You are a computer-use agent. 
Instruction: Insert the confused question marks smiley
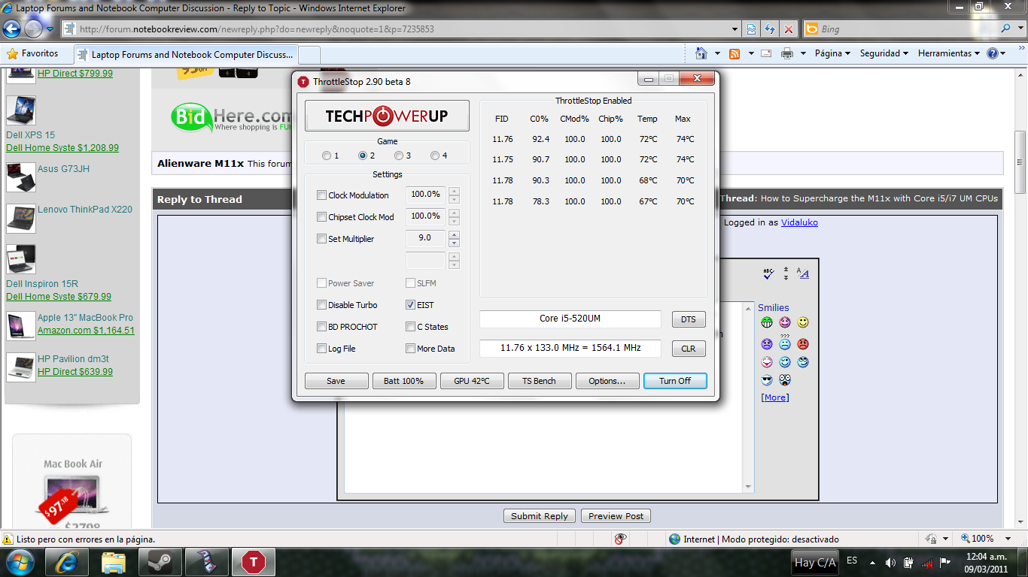(x=785, y=343)
